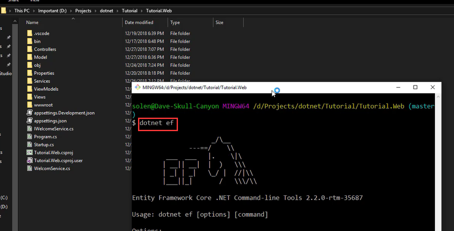The width and height of the screenshot is (454, 231).
Task: Expand the chevron after Tutorial in breadcrumb
Action: [x=142, y=11]
